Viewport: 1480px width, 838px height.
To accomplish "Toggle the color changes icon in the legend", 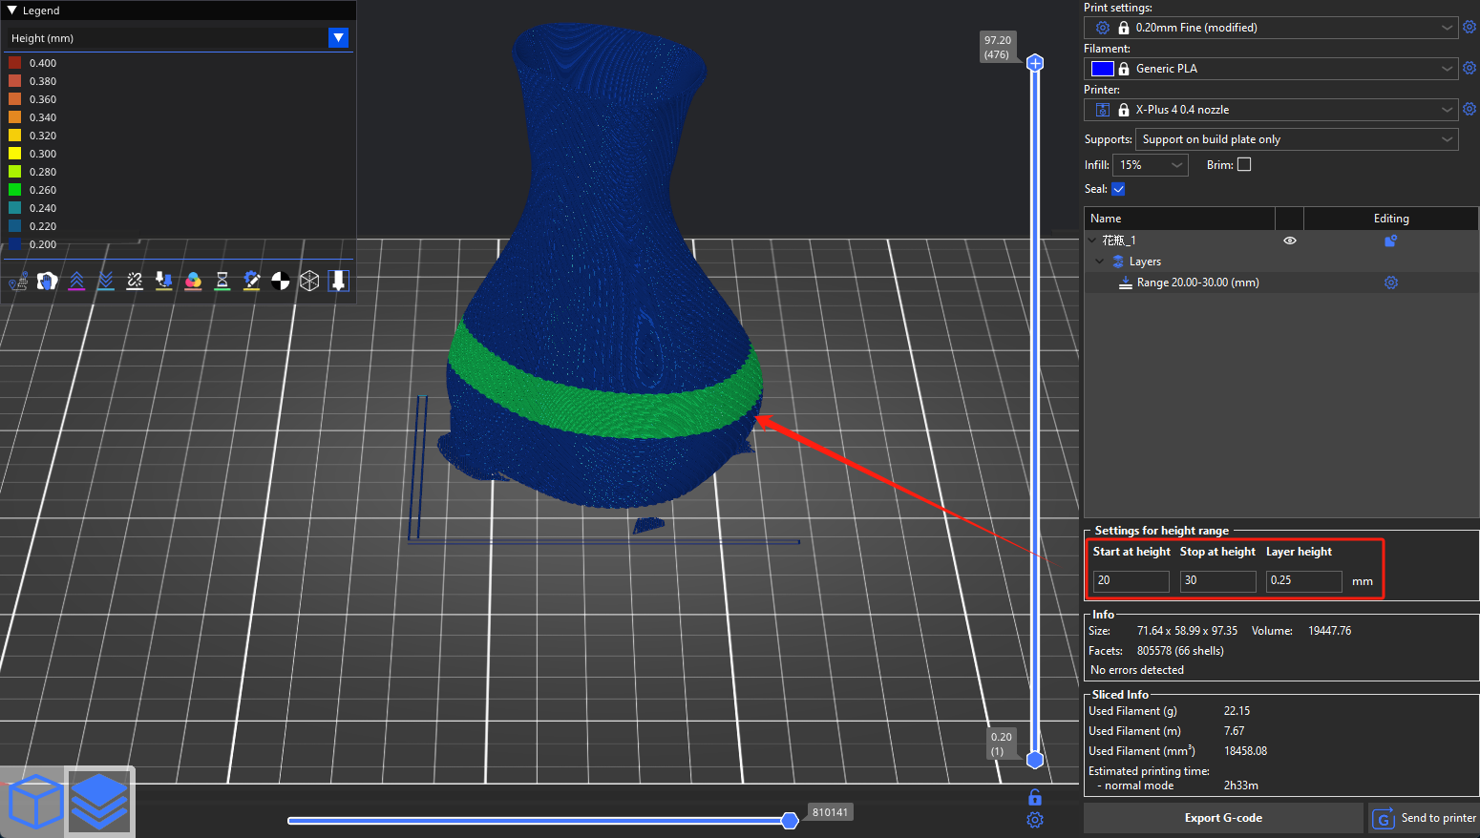I will click(193, 281).
